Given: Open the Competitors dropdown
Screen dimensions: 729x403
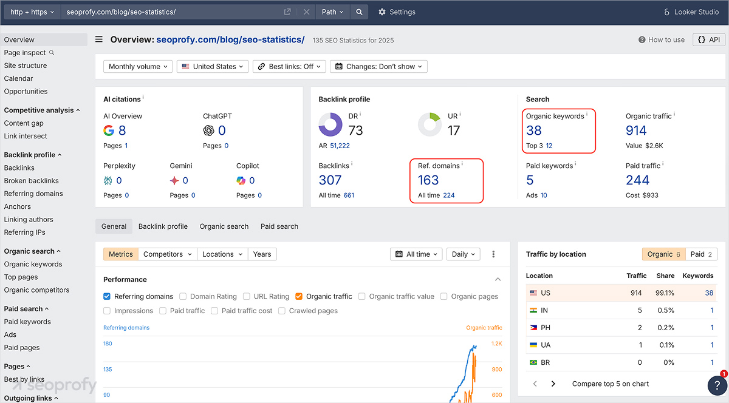Looking at the screenshot, I should click(168, 254).
